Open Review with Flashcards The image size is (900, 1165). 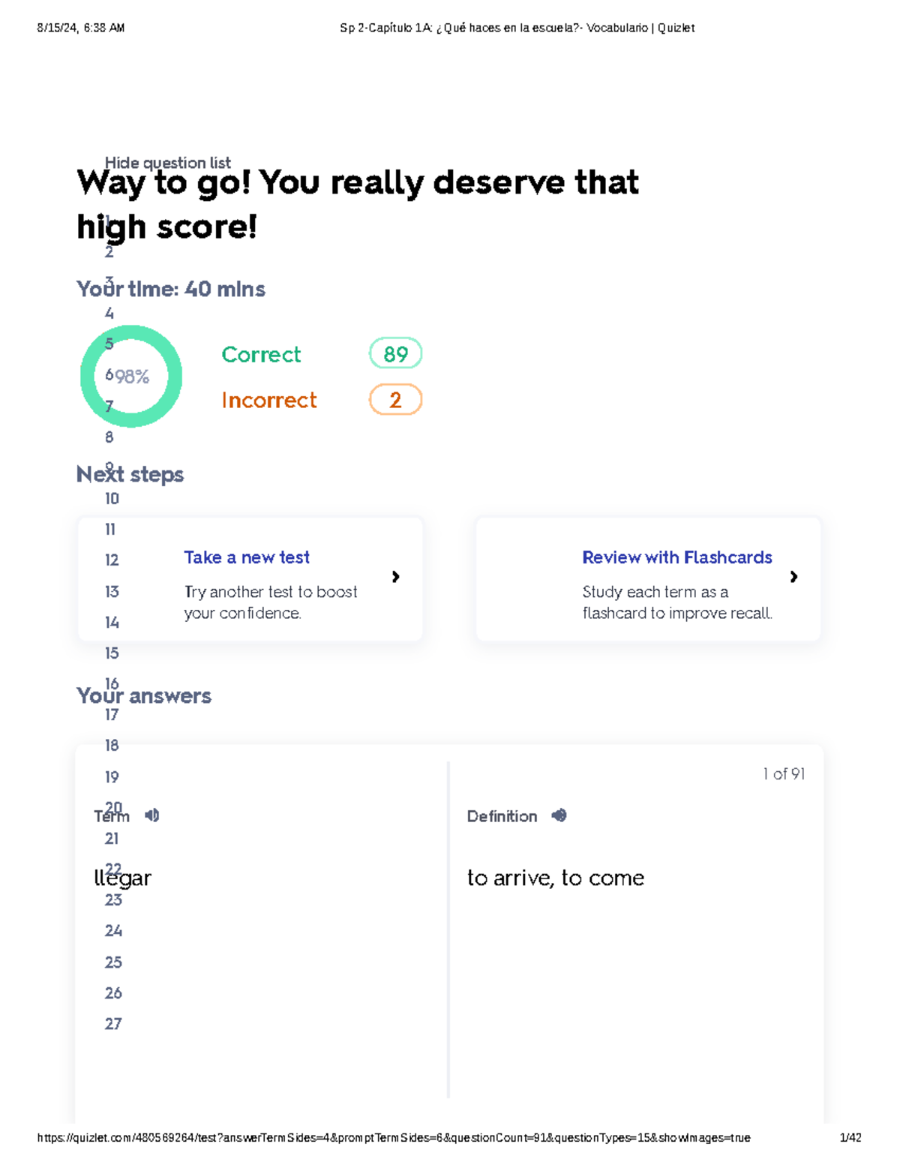pos(676,557)
